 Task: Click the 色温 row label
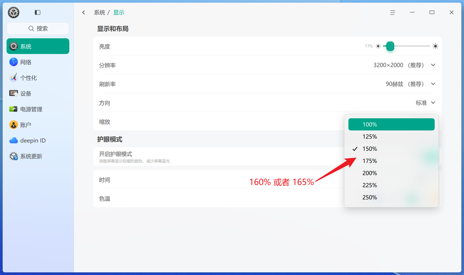coord(105,199)
